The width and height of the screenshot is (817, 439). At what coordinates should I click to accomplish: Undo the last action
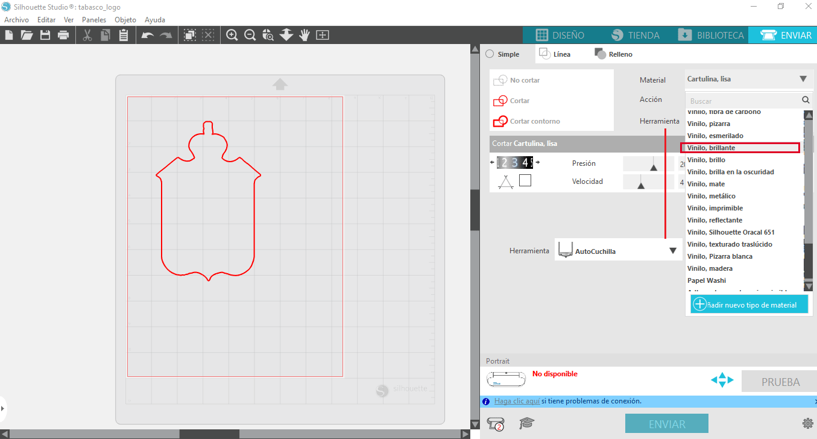click(147, 35)
